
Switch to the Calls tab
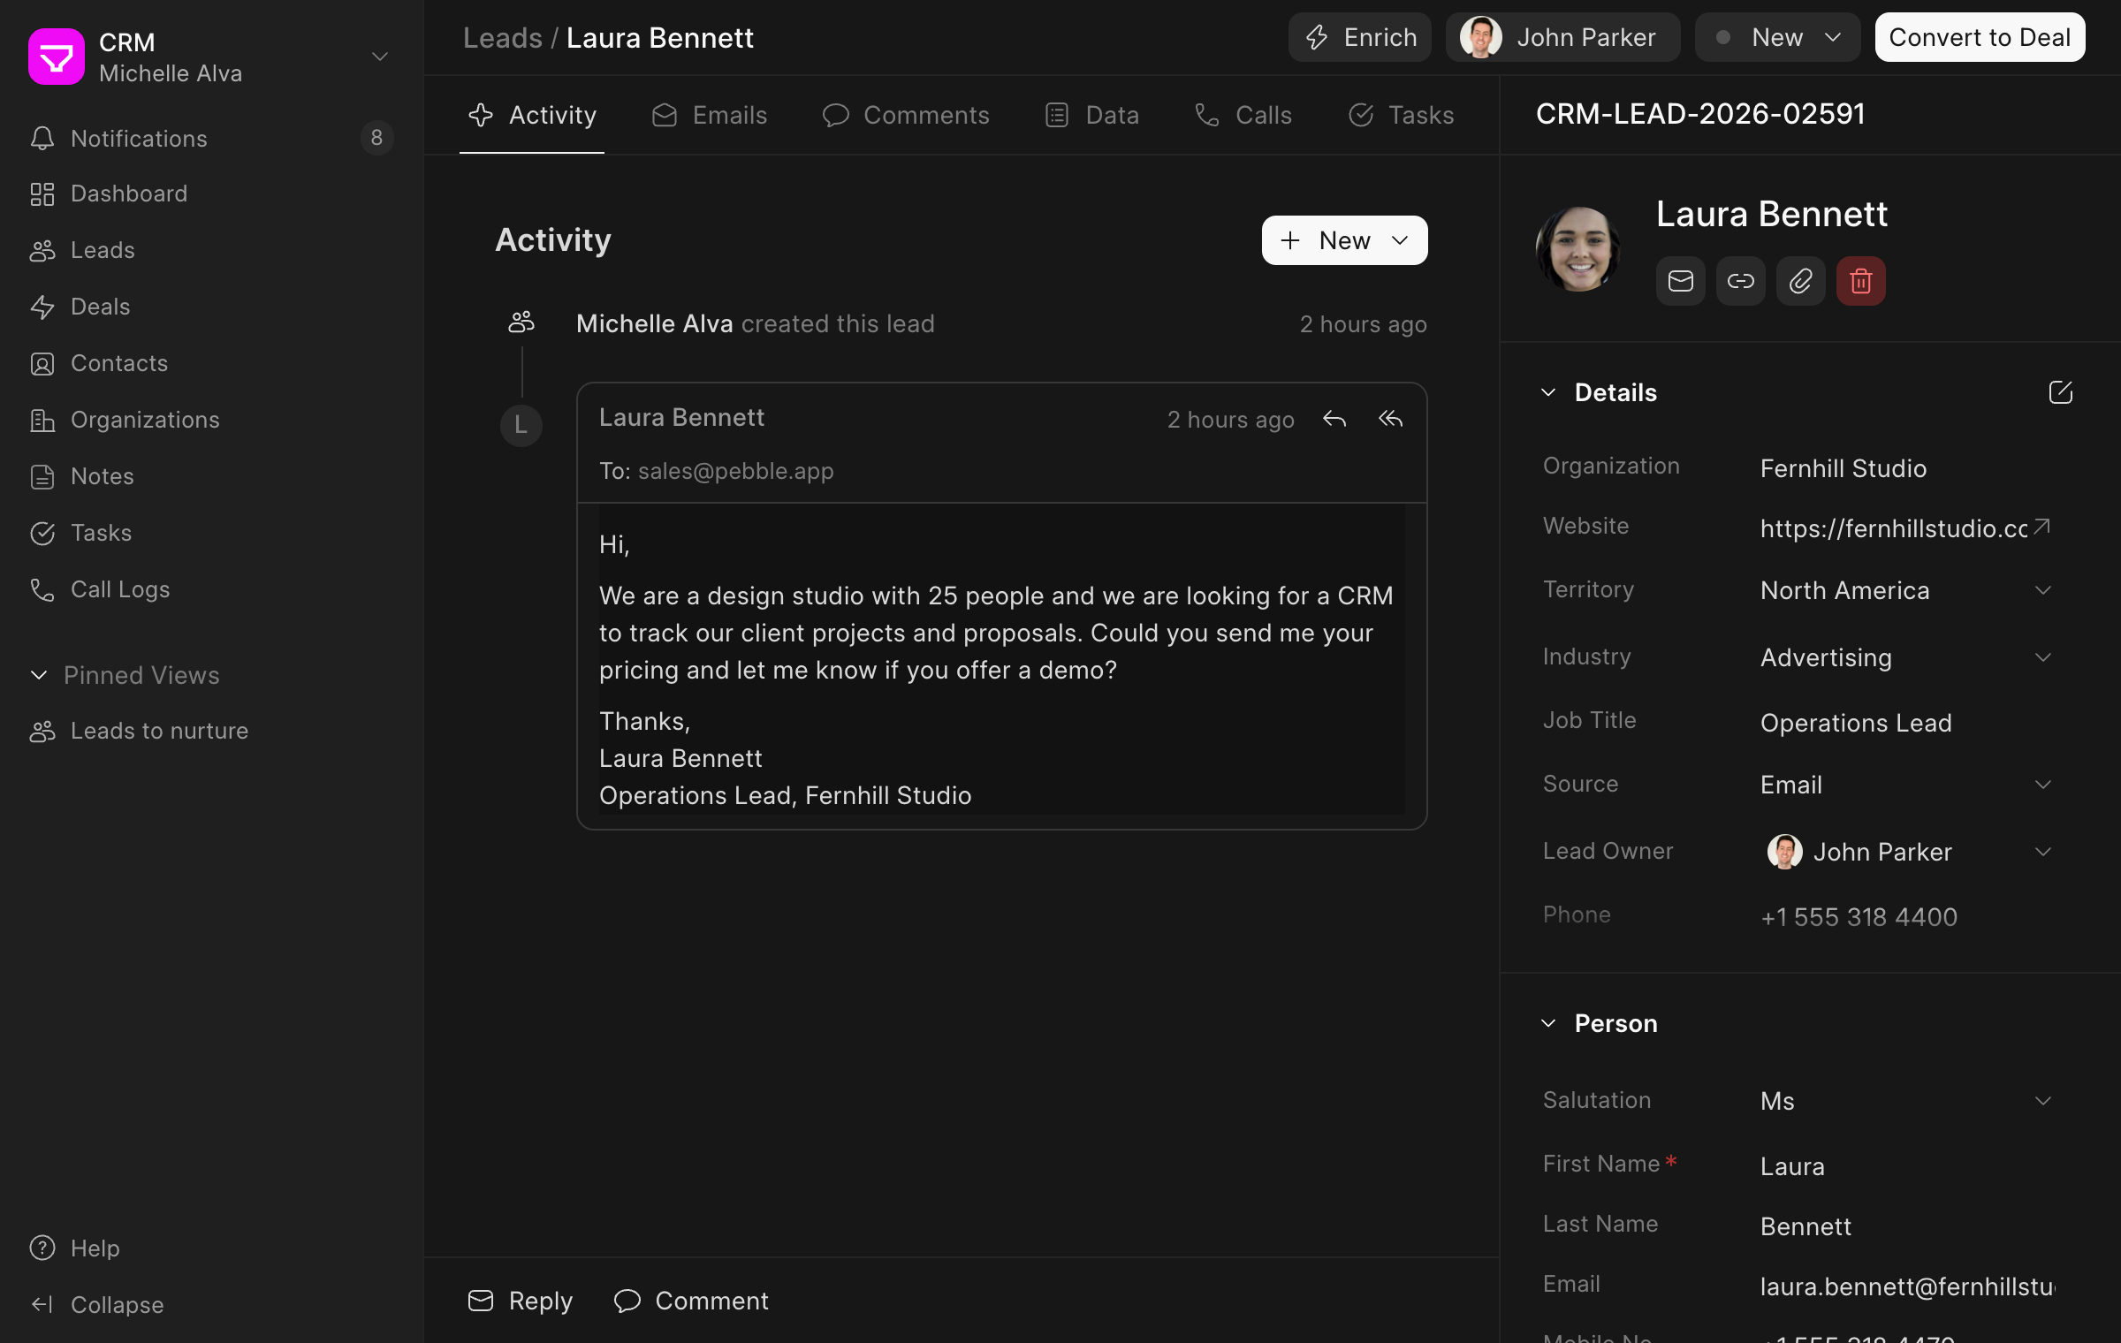[1243, 115]
